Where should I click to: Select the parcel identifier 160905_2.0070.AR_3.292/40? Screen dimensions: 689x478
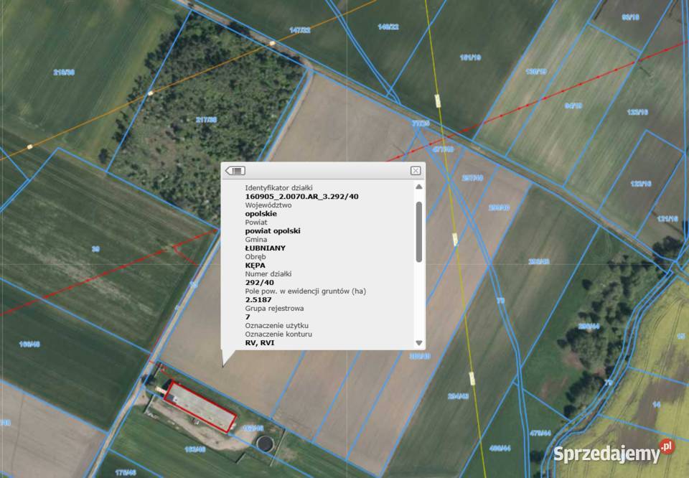tap(302, 197)
